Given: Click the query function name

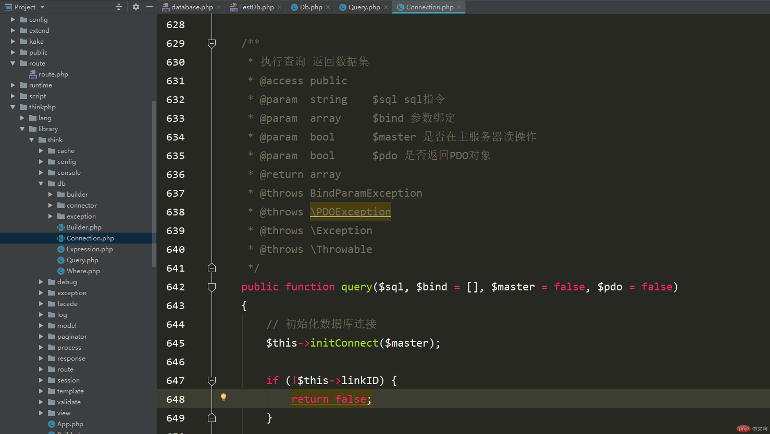Looking at the screenshot, I should click(x=357, y=287).
